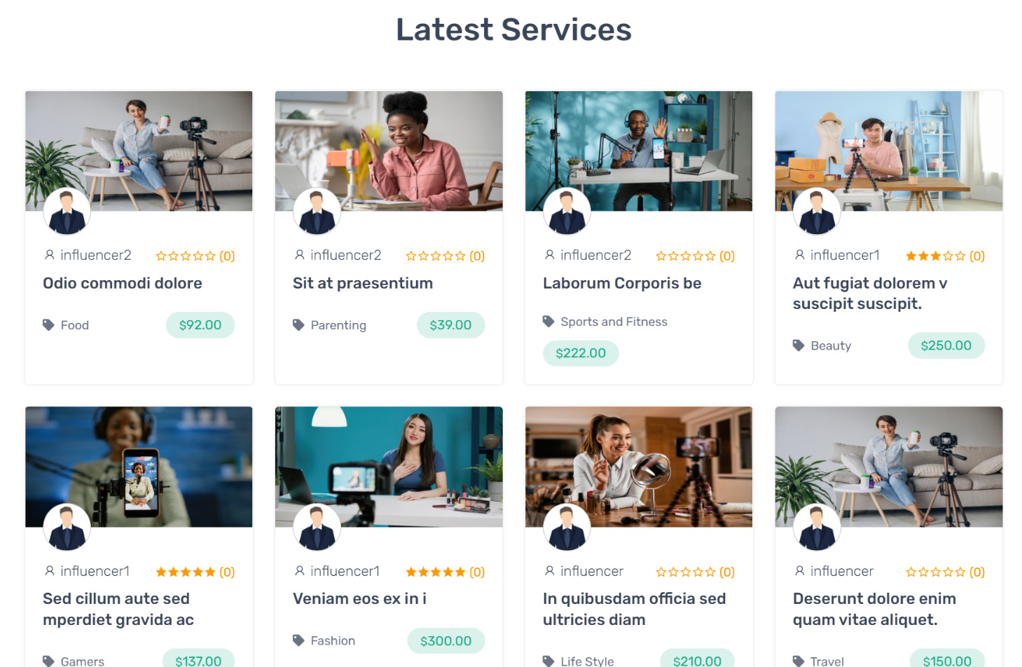Click the Fashion category tag icon

coord(298,640)
